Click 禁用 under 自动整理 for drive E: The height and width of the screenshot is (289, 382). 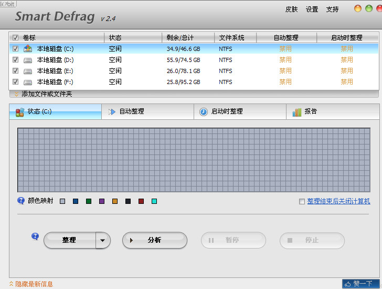(x=285, y=71)
